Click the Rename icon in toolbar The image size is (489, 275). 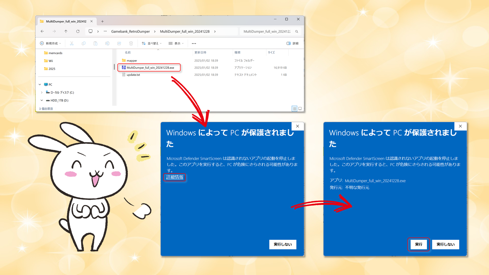[x=107, y=44]
